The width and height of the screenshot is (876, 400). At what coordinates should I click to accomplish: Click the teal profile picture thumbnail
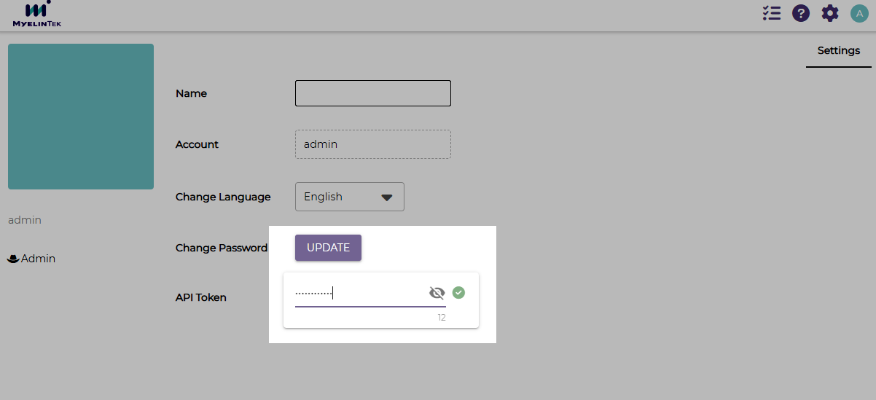click(x=81, y=117)
